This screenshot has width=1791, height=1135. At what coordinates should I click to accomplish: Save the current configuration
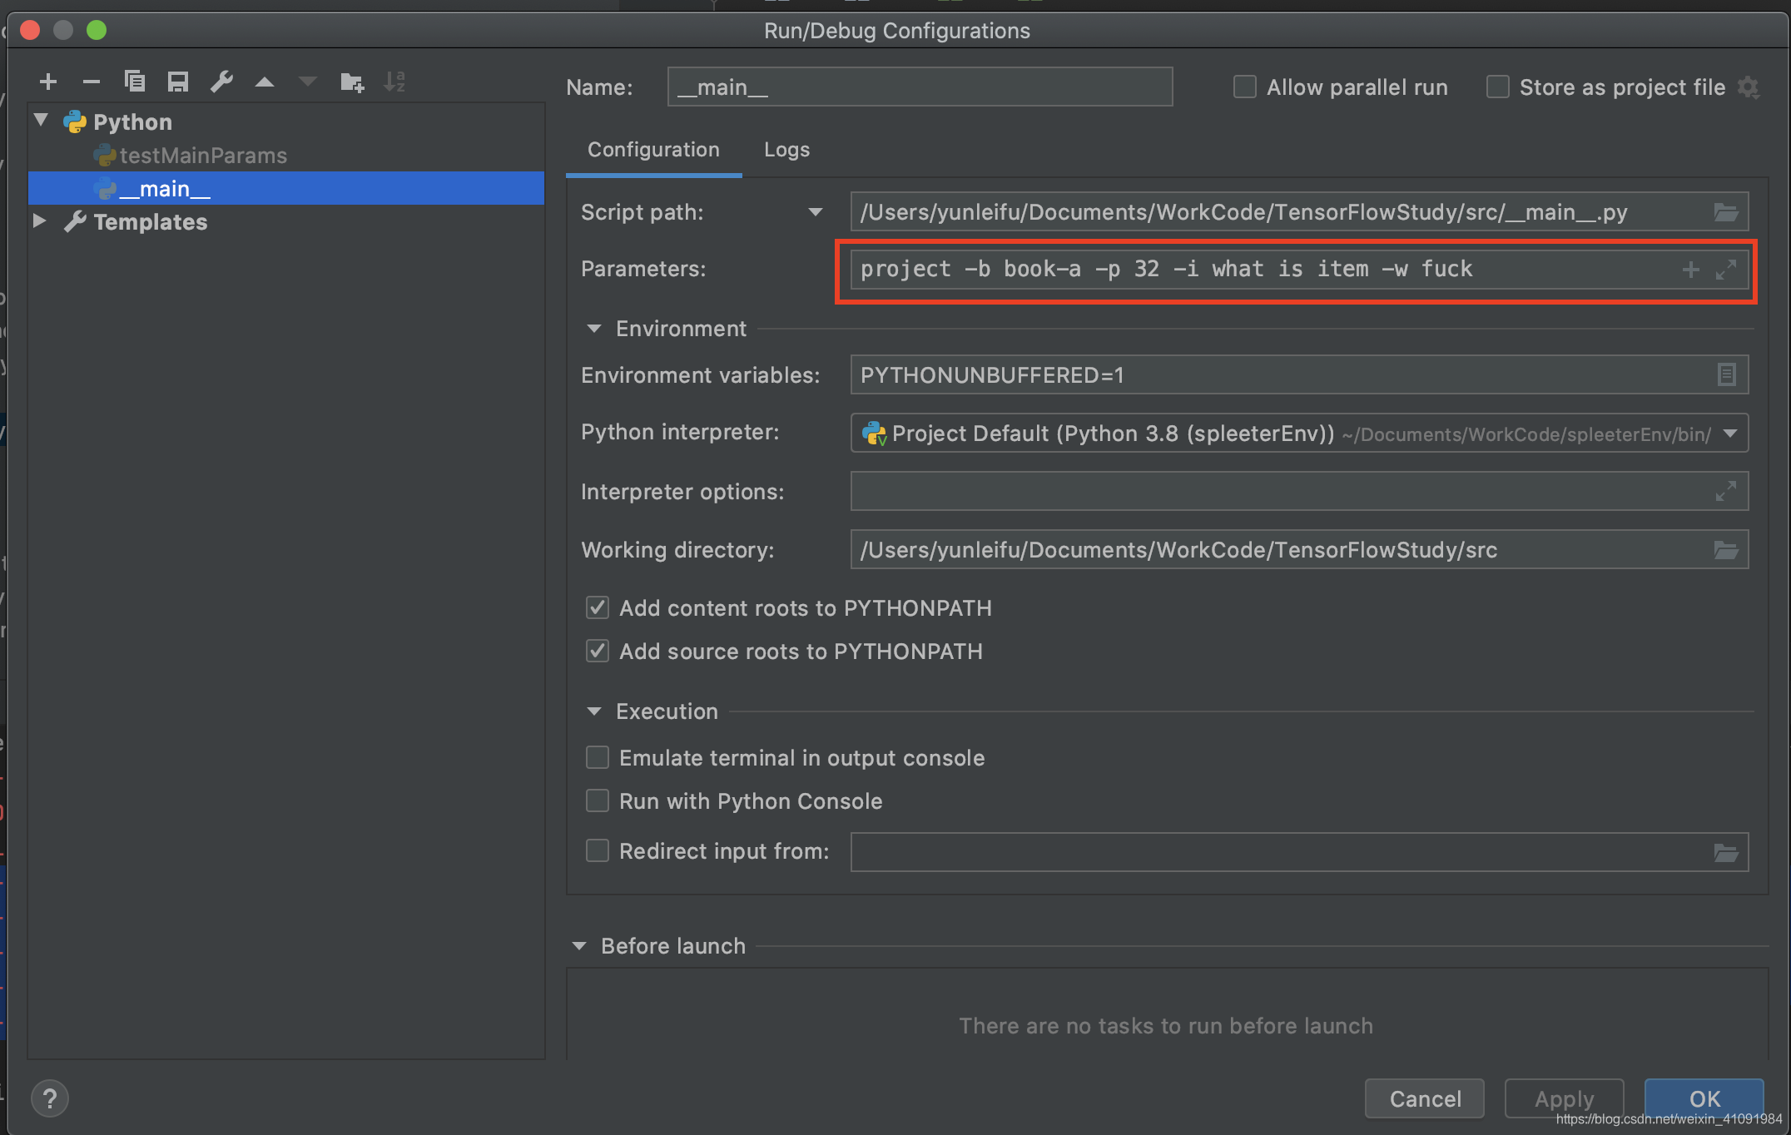point(177,82)
